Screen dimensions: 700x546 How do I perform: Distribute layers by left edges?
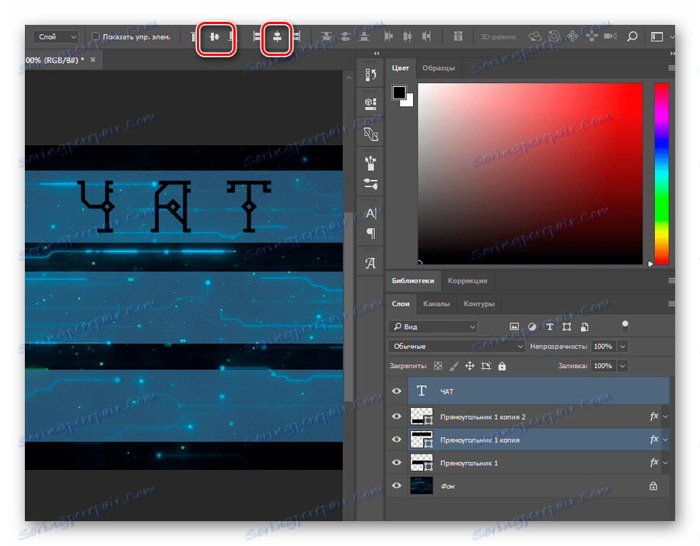coord(388,37)
